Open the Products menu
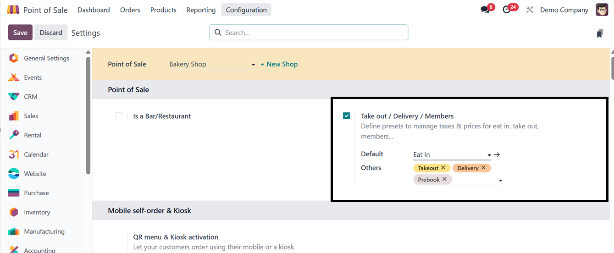Screen dimensions: 614x253 163,10
